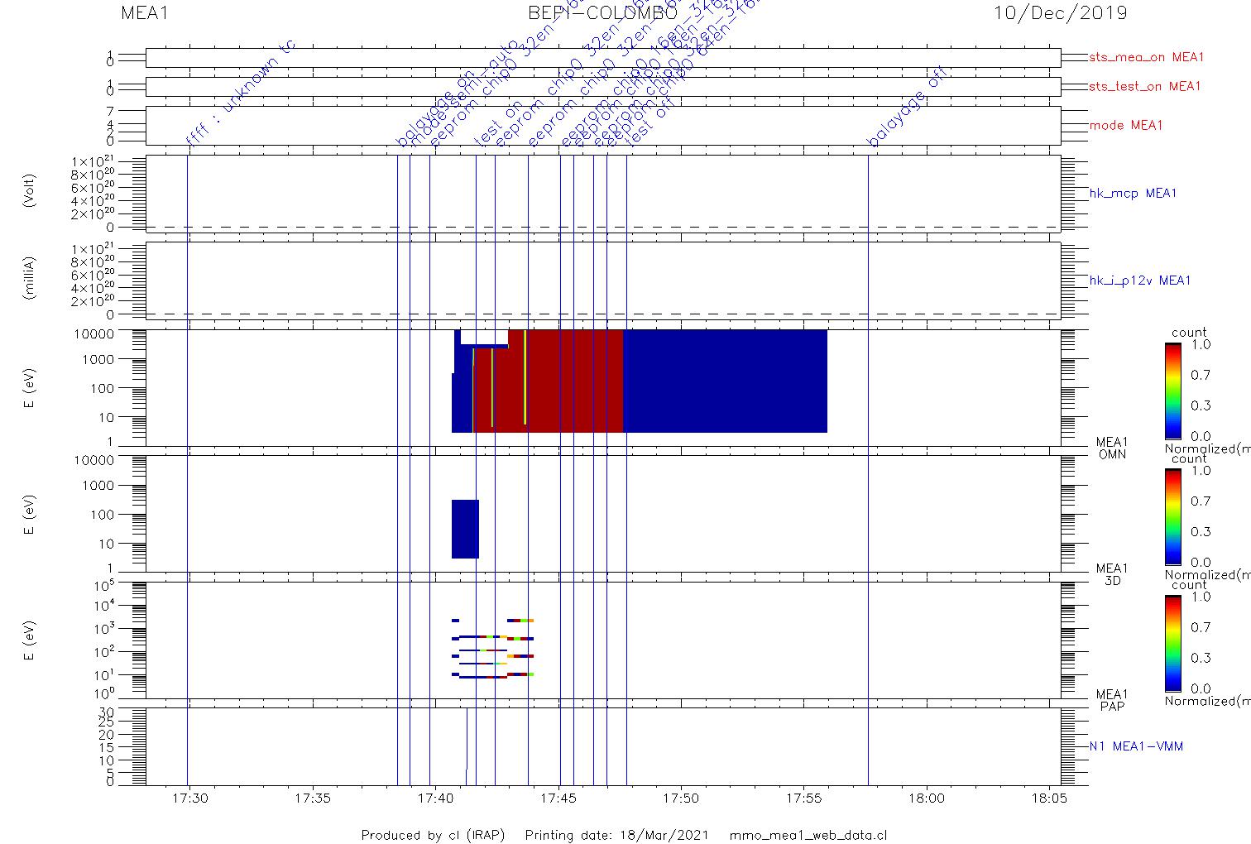The image size is (1251, 844).
Task: Click the PAP panel count color bar
Action: point(1172,642)
